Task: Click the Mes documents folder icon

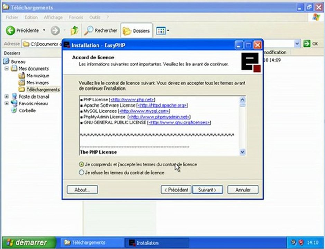Action: (x=14, y=68)
